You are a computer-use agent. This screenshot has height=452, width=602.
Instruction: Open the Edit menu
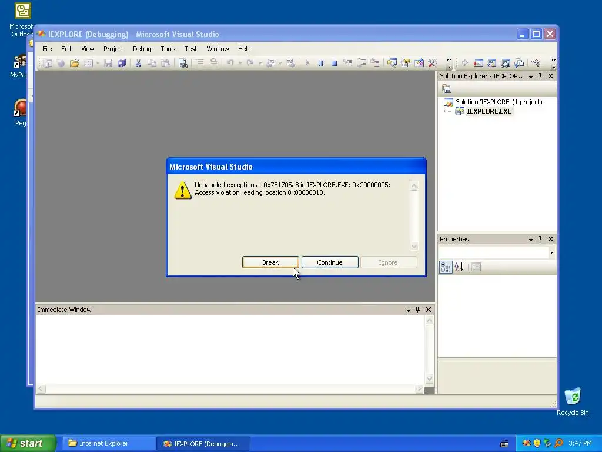[x=66, y=49]
